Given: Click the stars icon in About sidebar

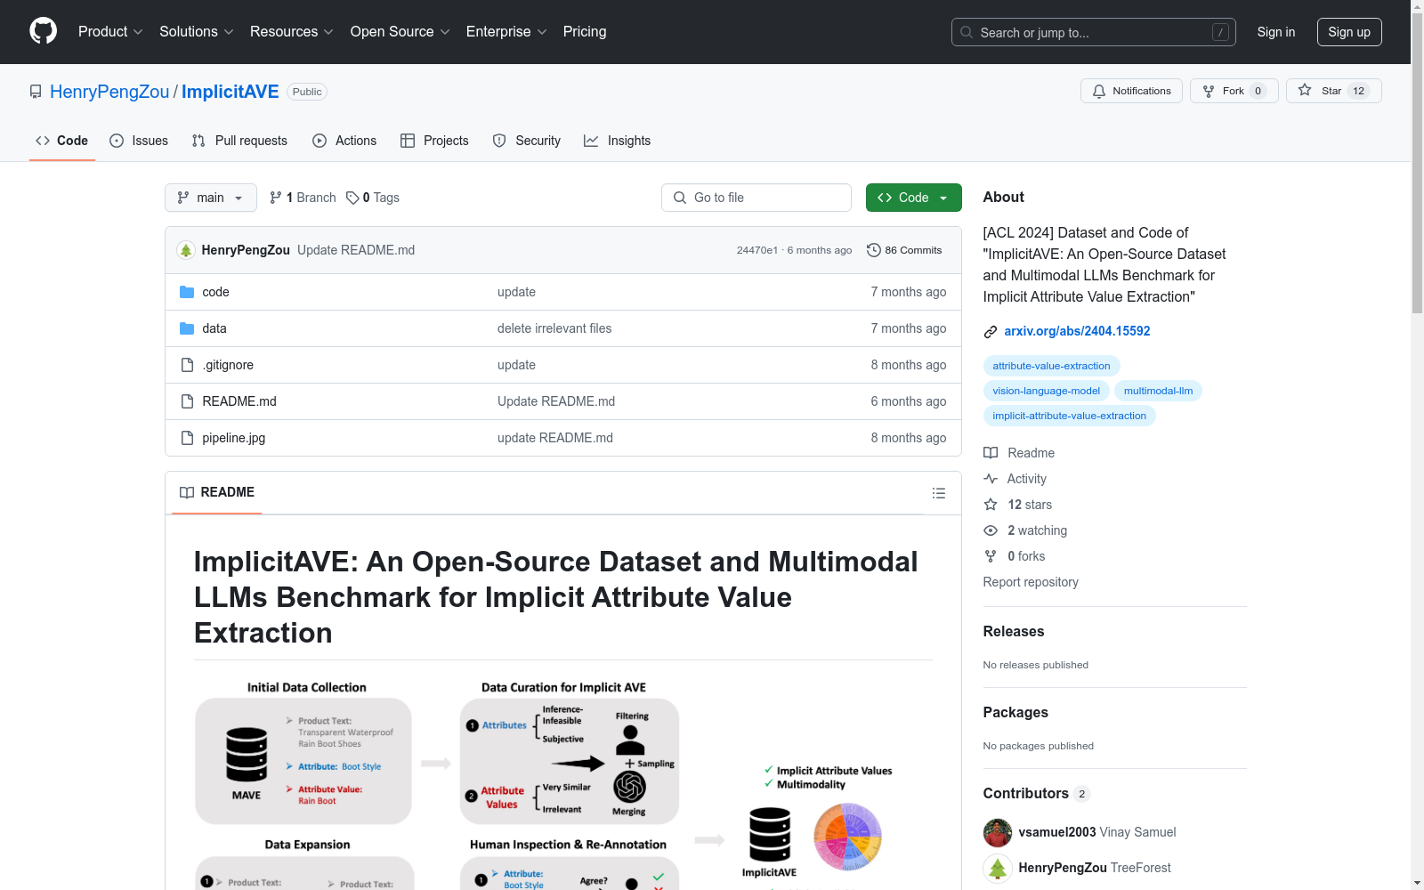Looking at the screenshot, I should [x=991, y=505].
